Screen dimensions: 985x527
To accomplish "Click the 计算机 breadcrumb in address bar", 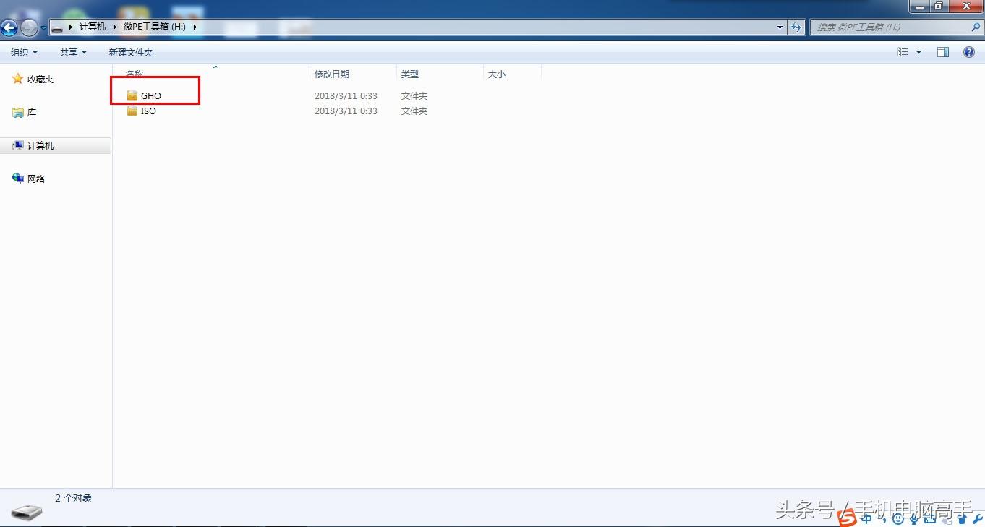I will pos(93,27).
